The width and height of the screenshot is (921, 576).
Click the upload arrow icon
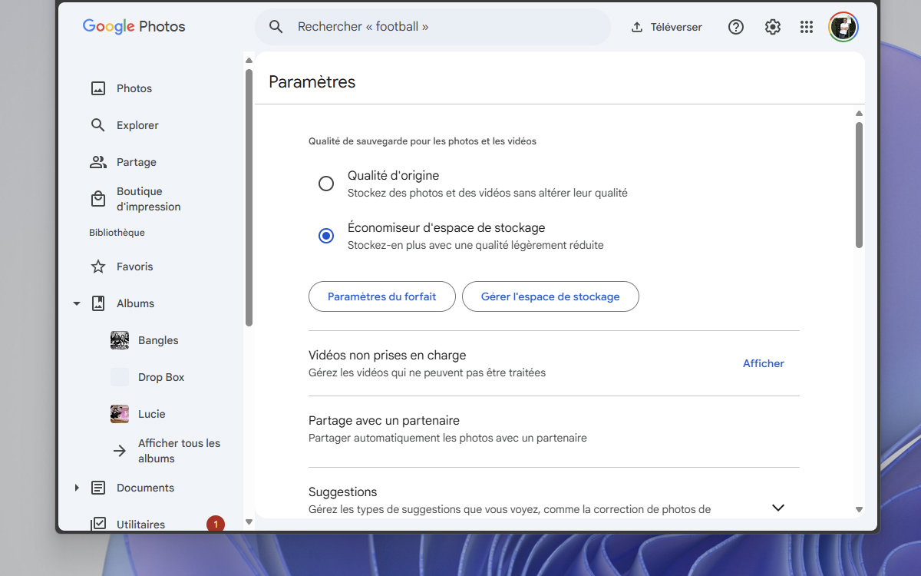636,27
